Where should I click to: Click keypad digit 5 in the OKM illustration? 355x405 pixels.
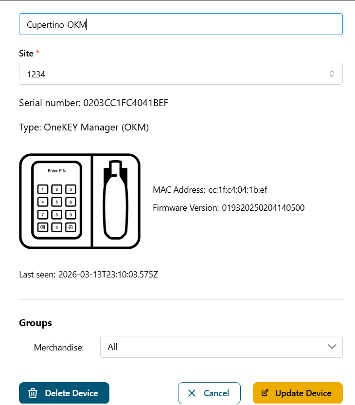coord(57,202)
